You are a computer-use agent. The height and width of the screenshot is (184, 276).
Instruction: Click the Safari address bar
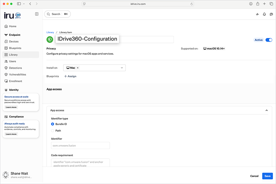coord(138,4)
